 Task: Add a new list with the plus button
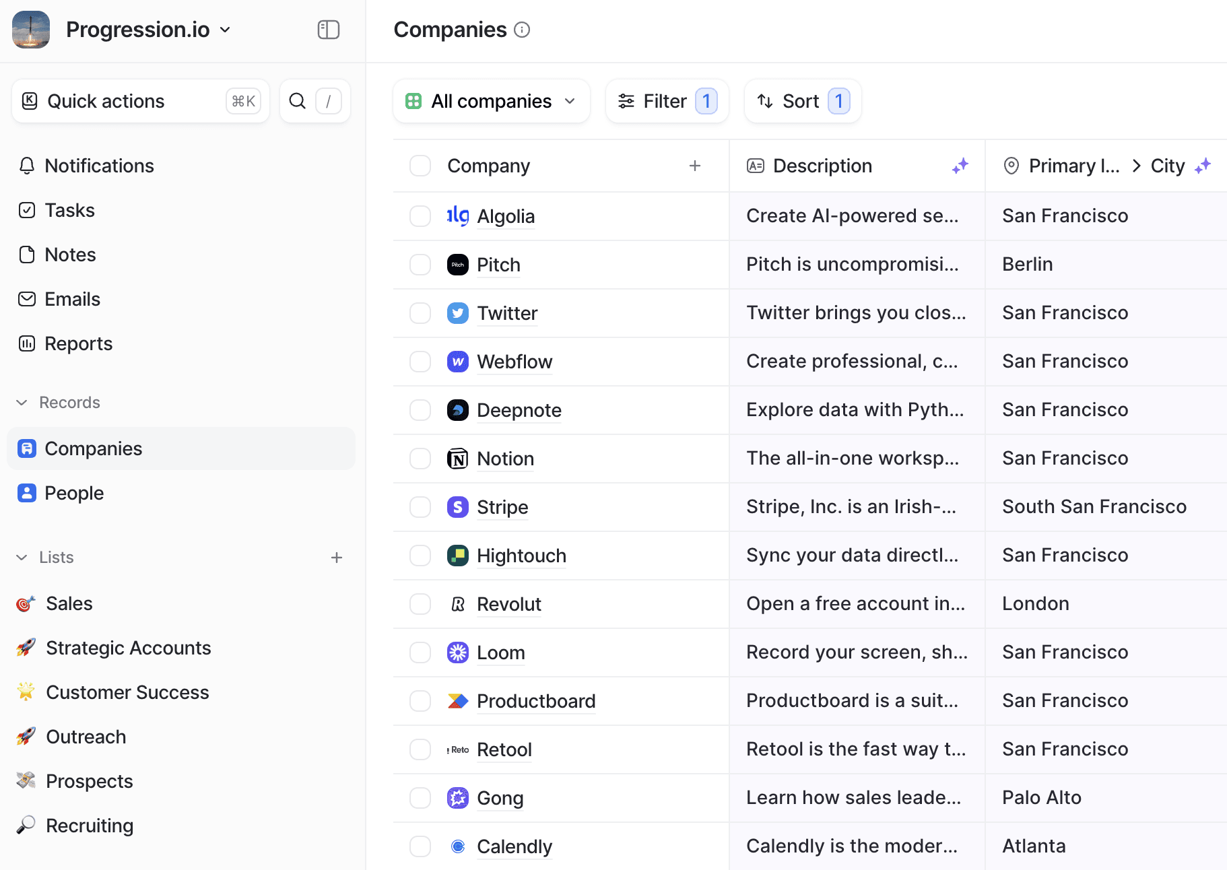click(337, 557)
